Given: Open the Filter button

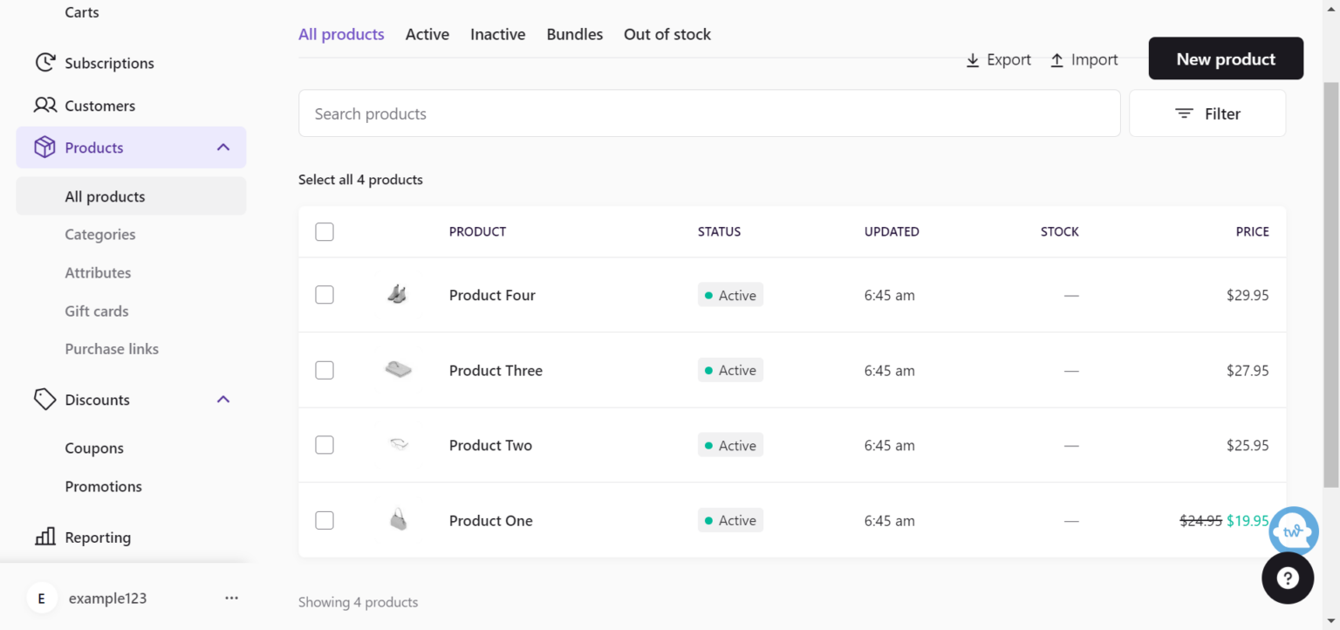Looking at the screenshot, I should click(x=1207, y=113).
